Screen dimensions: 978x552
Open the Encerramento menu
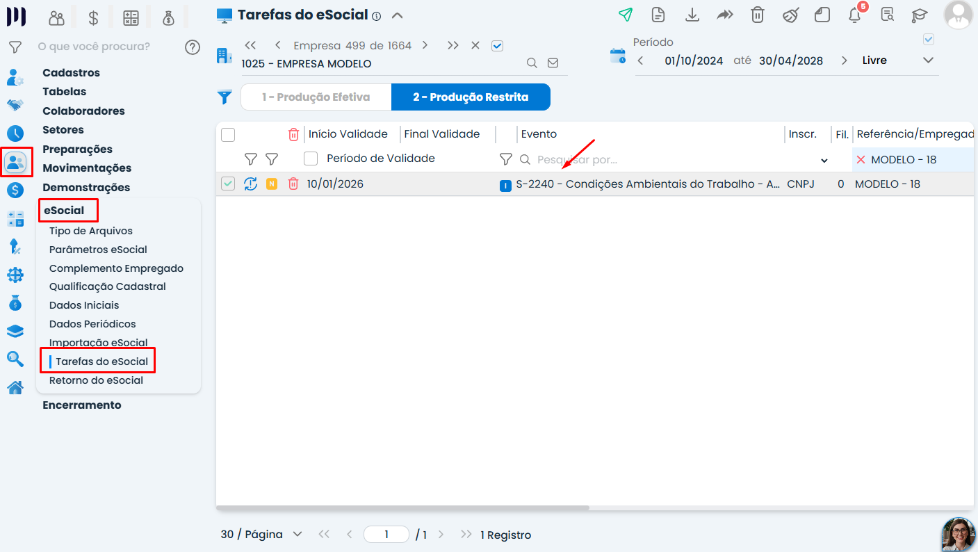82,405
